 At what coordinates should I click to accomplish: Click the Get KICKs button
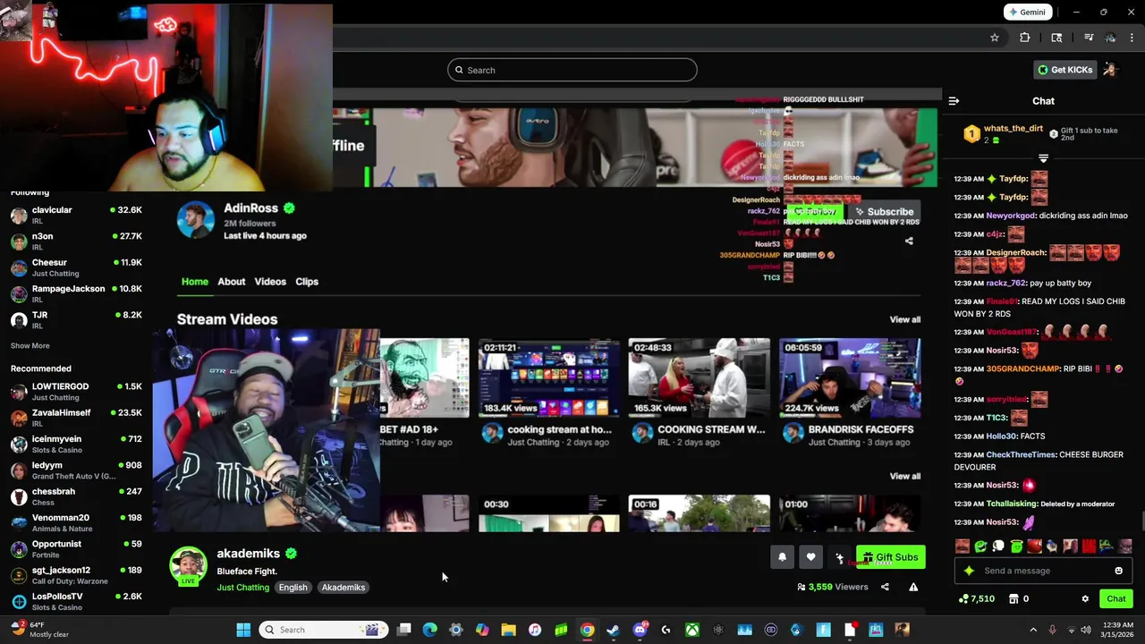click(x=1064, y=70)
